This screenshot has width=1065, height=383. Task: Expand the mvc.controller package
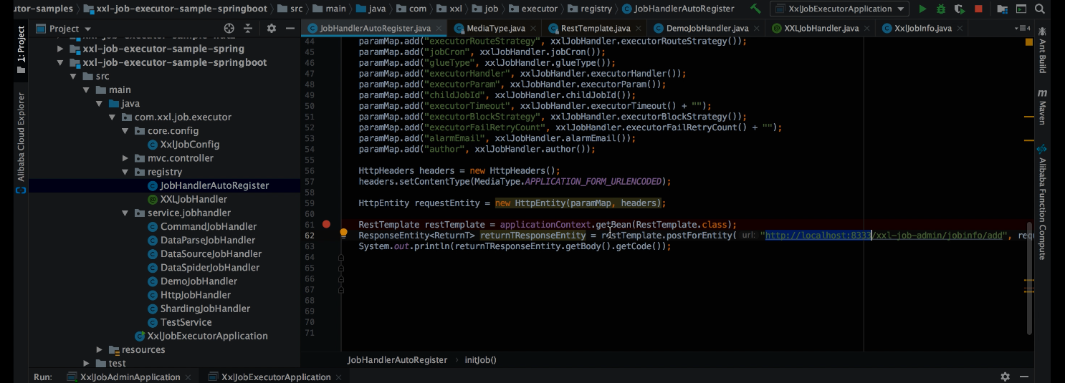125,158
